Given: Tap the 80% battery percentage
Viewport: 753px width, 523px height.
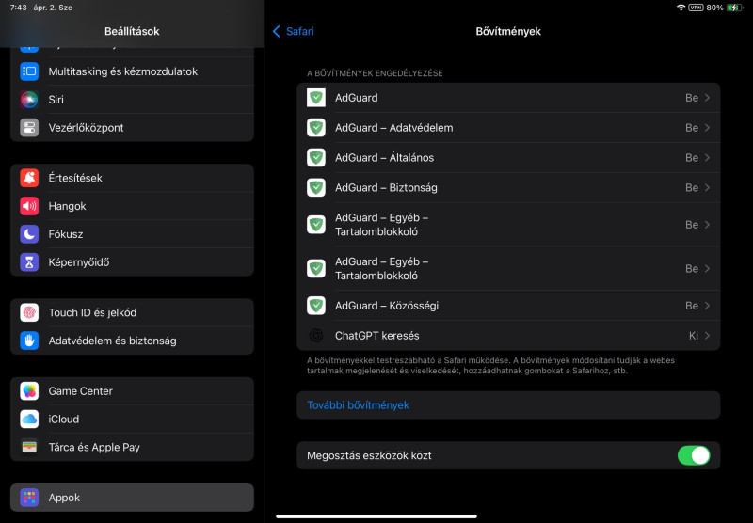Looking at the screenshot, I should 714,8.
